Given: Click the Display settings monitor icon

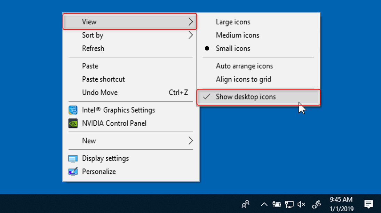Looking at the screenshot, I should click(73, 159).
